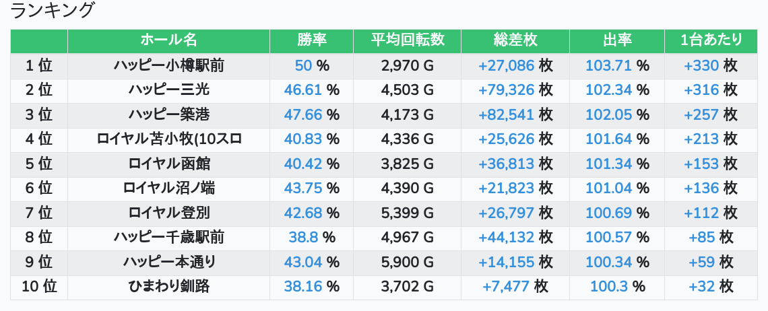Screen dimensions: 768x311
Task: Select the ハッピー築港 hall name
Action: click(168, 114)
